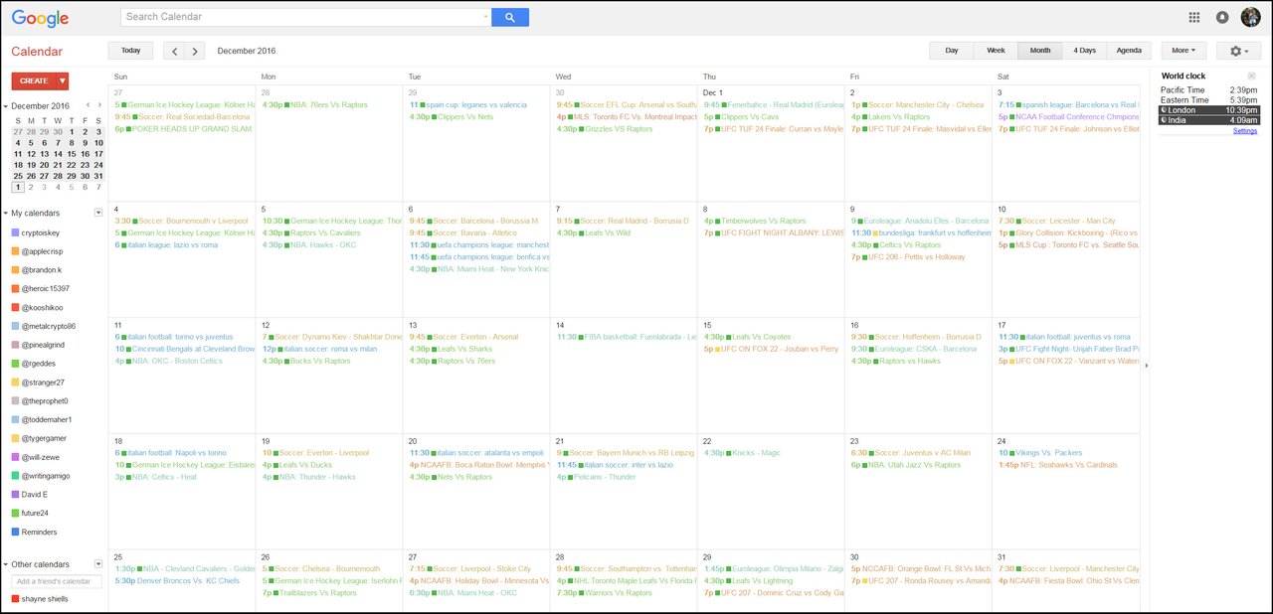This screenshot has width=1273, height=614.
Task: Open My calendars options dropdown
Action: click(x=98, y=213)
